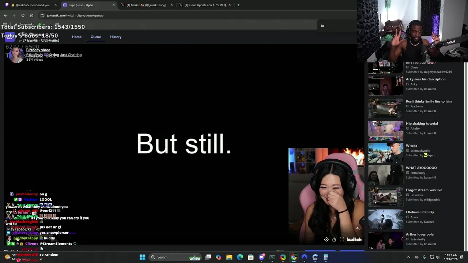Select the Arther loves pole clip thumbnail
This screenshot has height=263, width=468.
click(x=386, y=241)
